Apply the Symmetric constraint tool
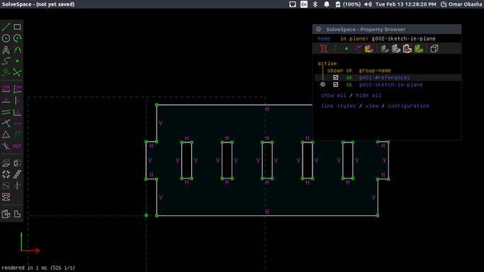Screen dimensions: 484x272 17,123
